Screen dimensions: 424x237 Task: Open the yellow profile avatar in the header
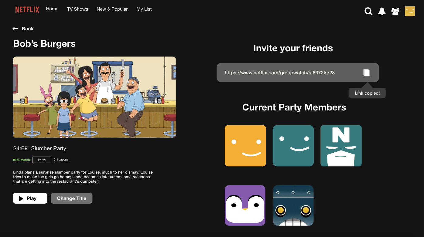[410, 11]
